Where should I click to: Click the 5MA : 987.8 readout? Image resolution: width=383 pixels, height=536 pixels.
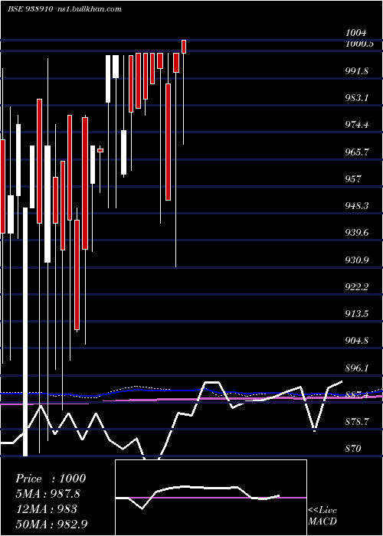click(49, 494)
